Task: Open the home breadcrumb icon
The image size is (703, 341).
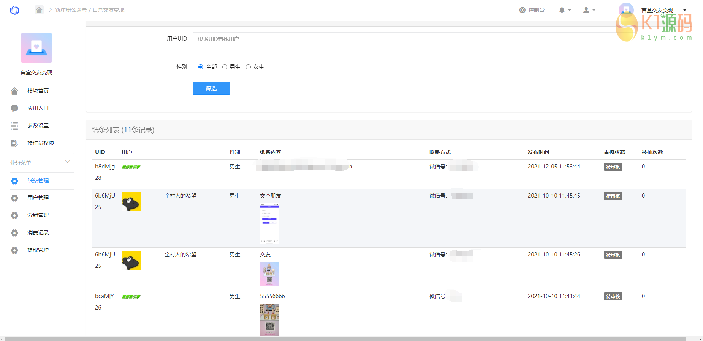Action: (39, 10)
